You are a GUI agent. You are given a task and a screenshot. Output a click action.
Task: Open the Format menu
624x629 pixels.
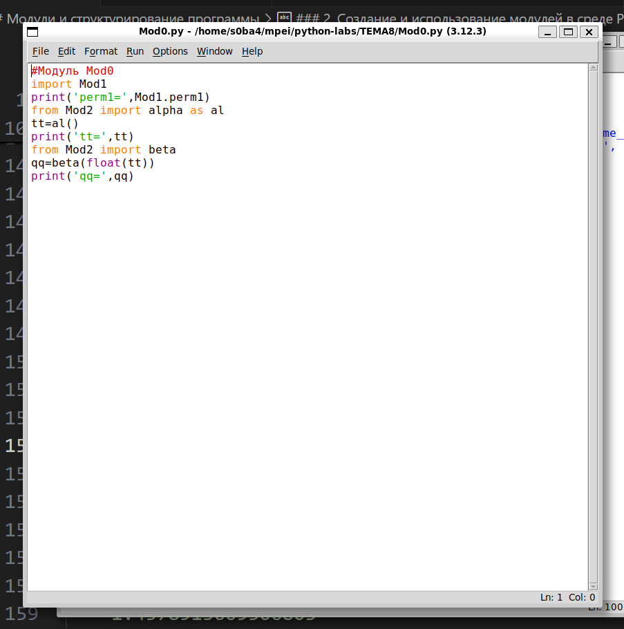(x=101, y=51)
